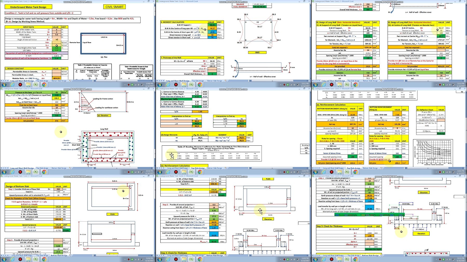Click first-sheet navigation arrow in UnderGround Water Tank Design frame

tap(2, 81)
